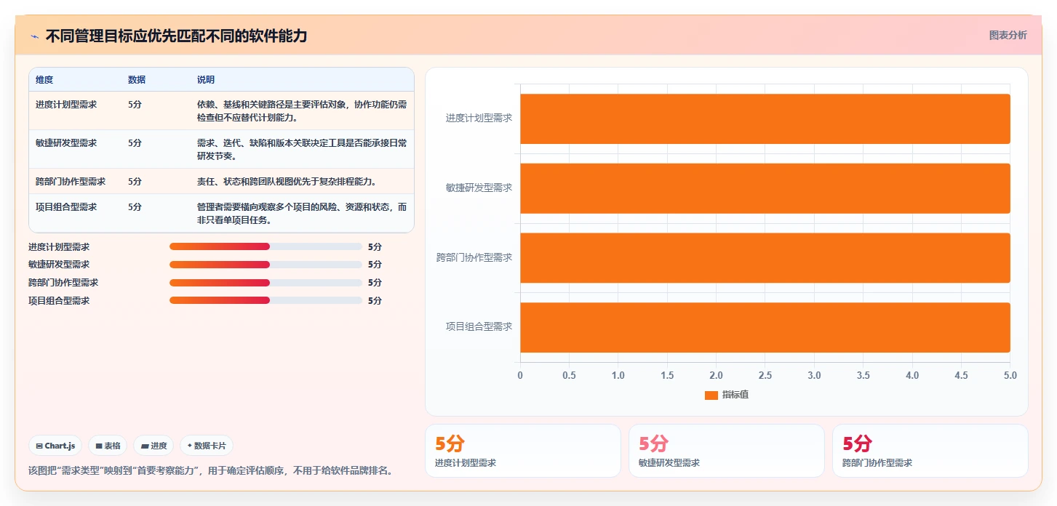Click the progress bar for 进度计划型需求
Image resolution: width=1057 pixels, height=506 pixels.
point(266,246)
